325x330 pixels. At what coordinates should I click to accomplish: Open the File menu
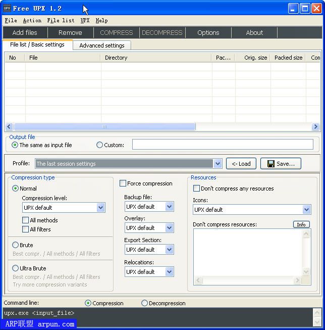click(11, 20)
